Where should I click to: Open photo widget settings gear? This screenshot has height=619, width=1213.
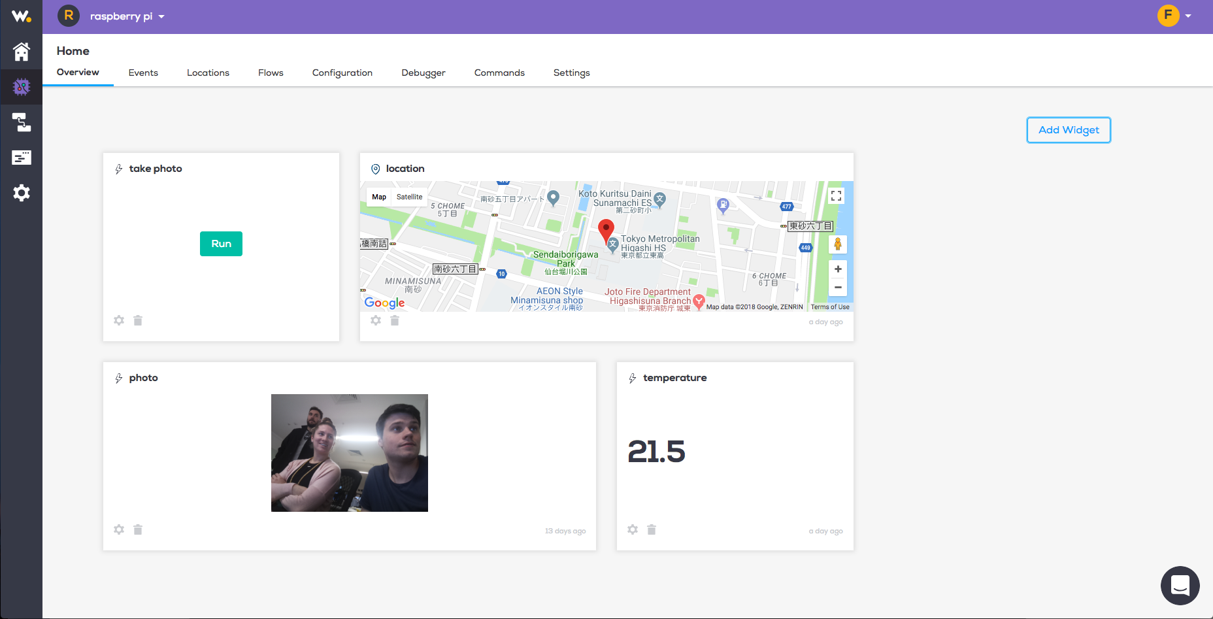point(119,529)
